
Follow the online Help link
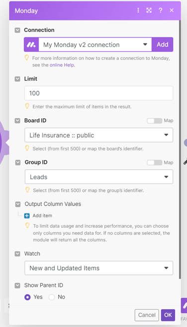pos(62,65)
